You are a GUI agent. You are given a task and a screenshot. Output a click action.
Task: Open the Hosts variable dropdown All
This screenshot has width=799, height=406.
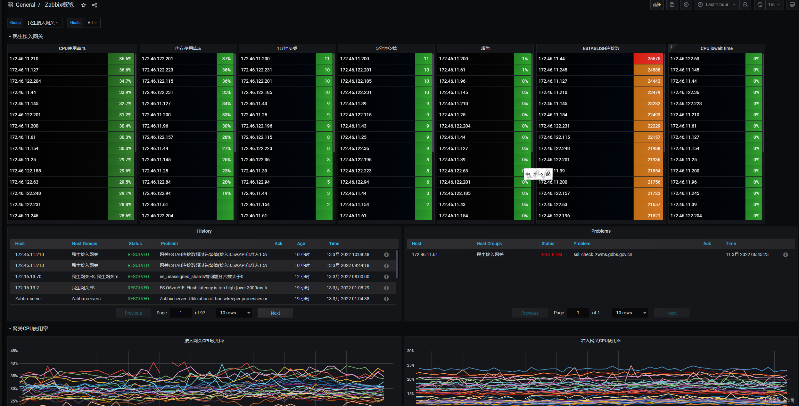coord(92,23)
